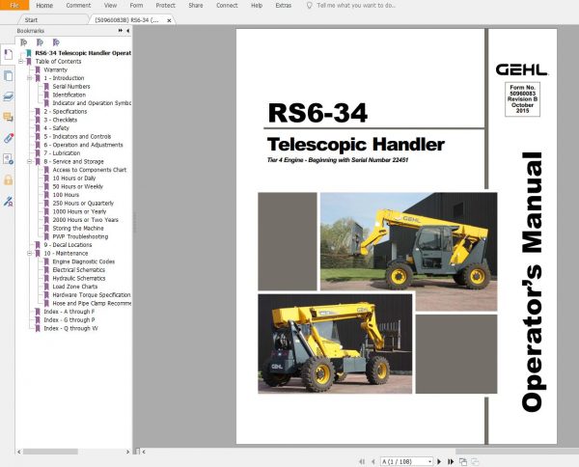Click the first bookmark toolbar icon
Viewport: 579px width, 467px height.
tap(23, 42)
